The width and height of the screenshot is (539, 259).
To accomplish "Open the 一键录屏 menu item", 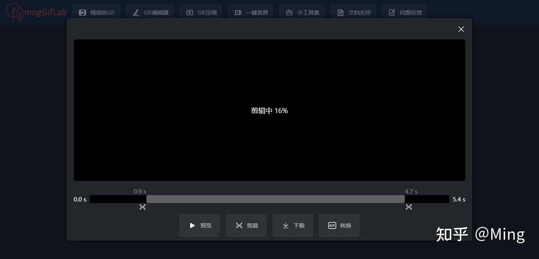I will [251, 13].
